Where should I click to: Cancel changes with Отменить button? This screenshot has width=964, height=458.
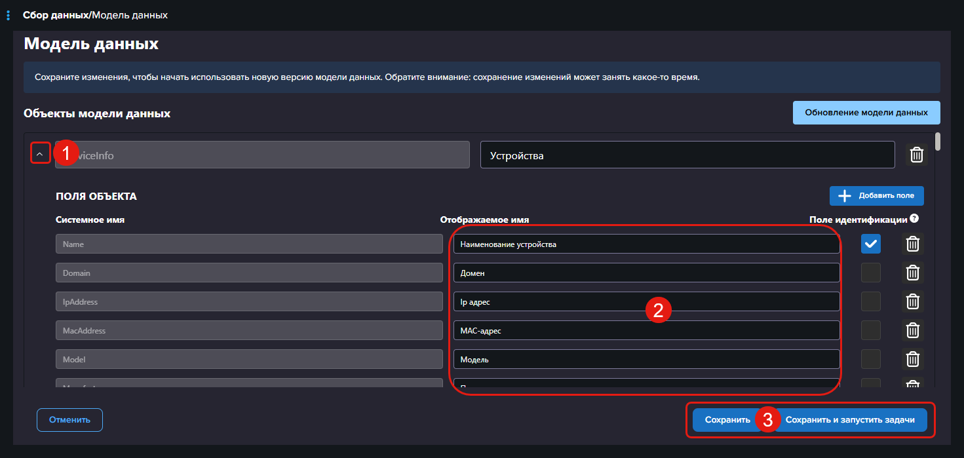tap(69, 420)
